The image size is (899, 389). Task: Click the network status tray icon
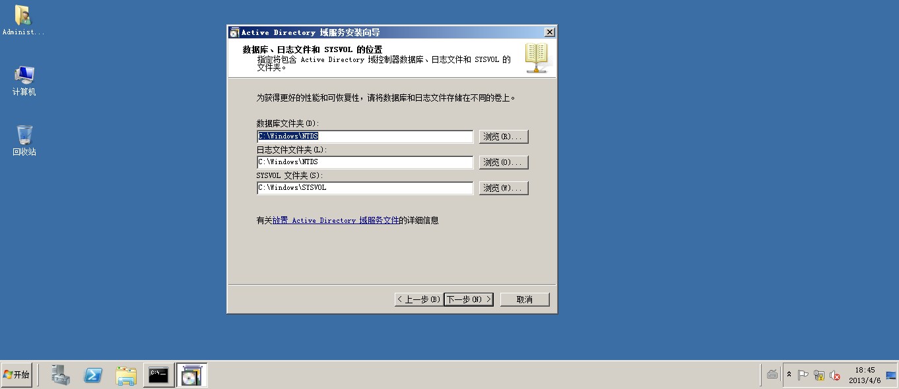[819, 375]
